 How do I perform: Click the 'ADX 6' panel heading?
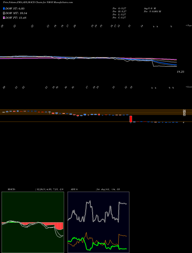pos(74,189)
